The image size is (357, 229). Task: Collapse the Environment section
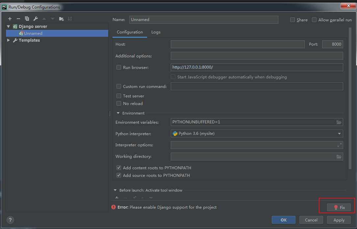click(118, 113)
